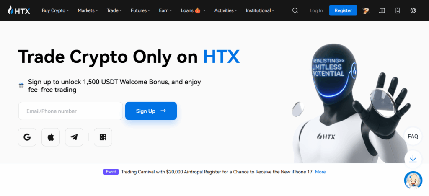Open the messages chat icon in header
This screenshot has width=429, height=196.
(382, 10)
